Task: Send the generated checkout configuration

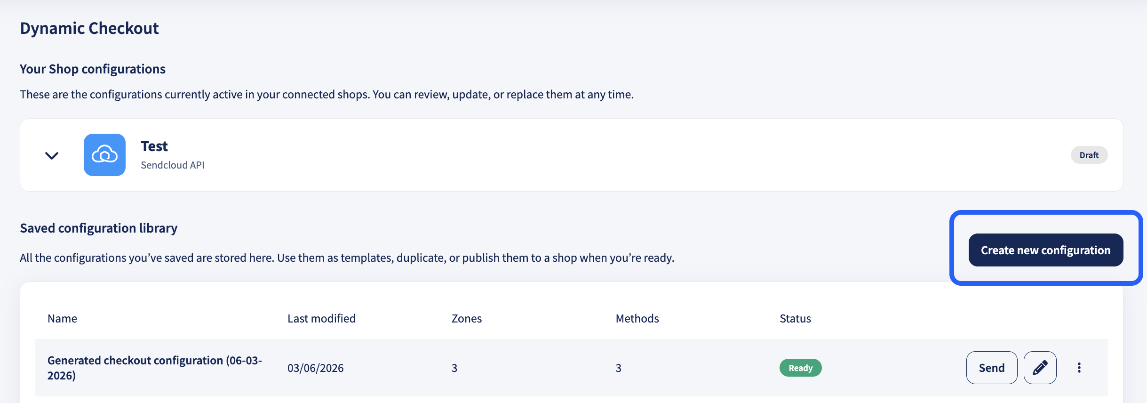Action: pos(991,368)
